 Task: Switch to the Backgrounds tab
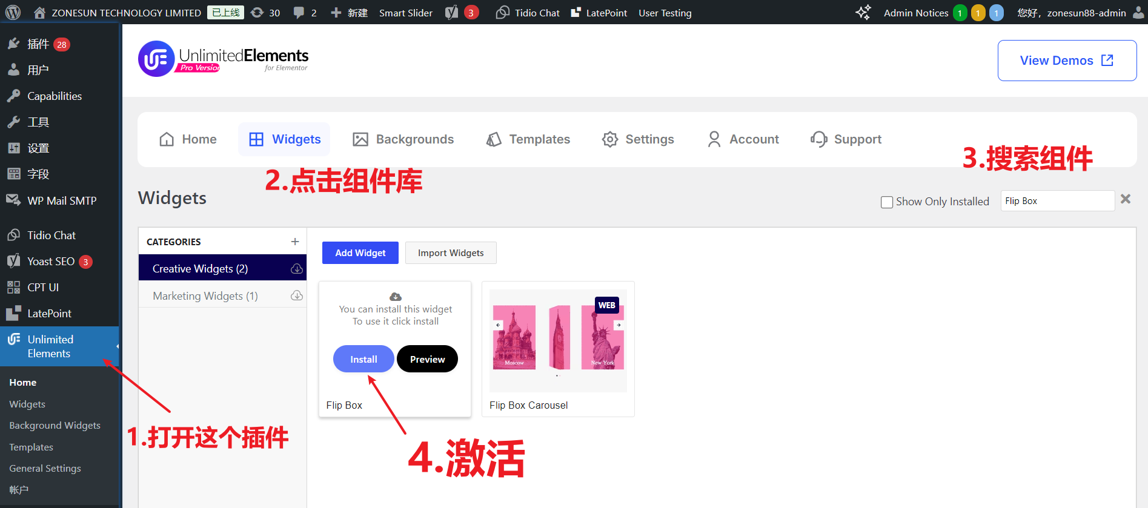click(x=403, y=139)
